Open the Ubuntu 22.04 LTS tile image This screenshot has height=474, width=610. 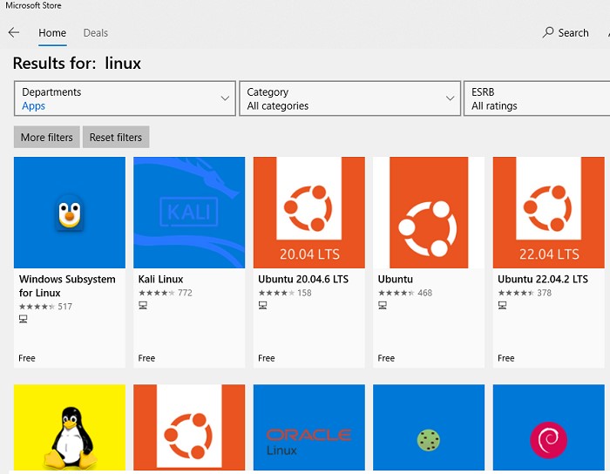pyautogui.click(x=548, y=213)
